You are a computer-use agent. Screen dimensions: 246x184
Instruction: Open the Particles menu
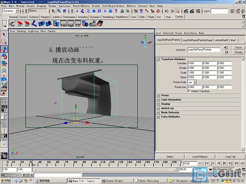65,6
